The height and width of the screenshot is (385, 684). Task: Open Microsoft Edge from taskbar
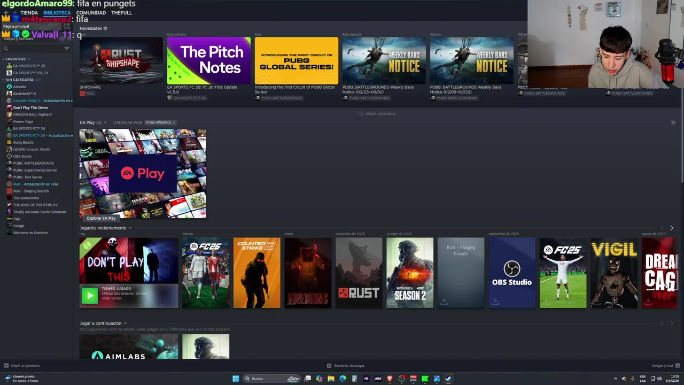point(343,379)
